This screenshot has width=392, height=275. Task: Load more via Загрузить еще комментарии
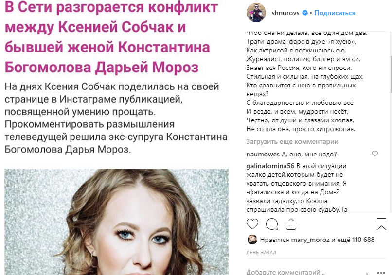click(292, 141)
